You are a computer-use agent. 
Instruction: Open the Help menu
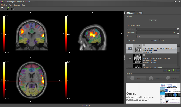pyautogui.click(x=23, y=5)
